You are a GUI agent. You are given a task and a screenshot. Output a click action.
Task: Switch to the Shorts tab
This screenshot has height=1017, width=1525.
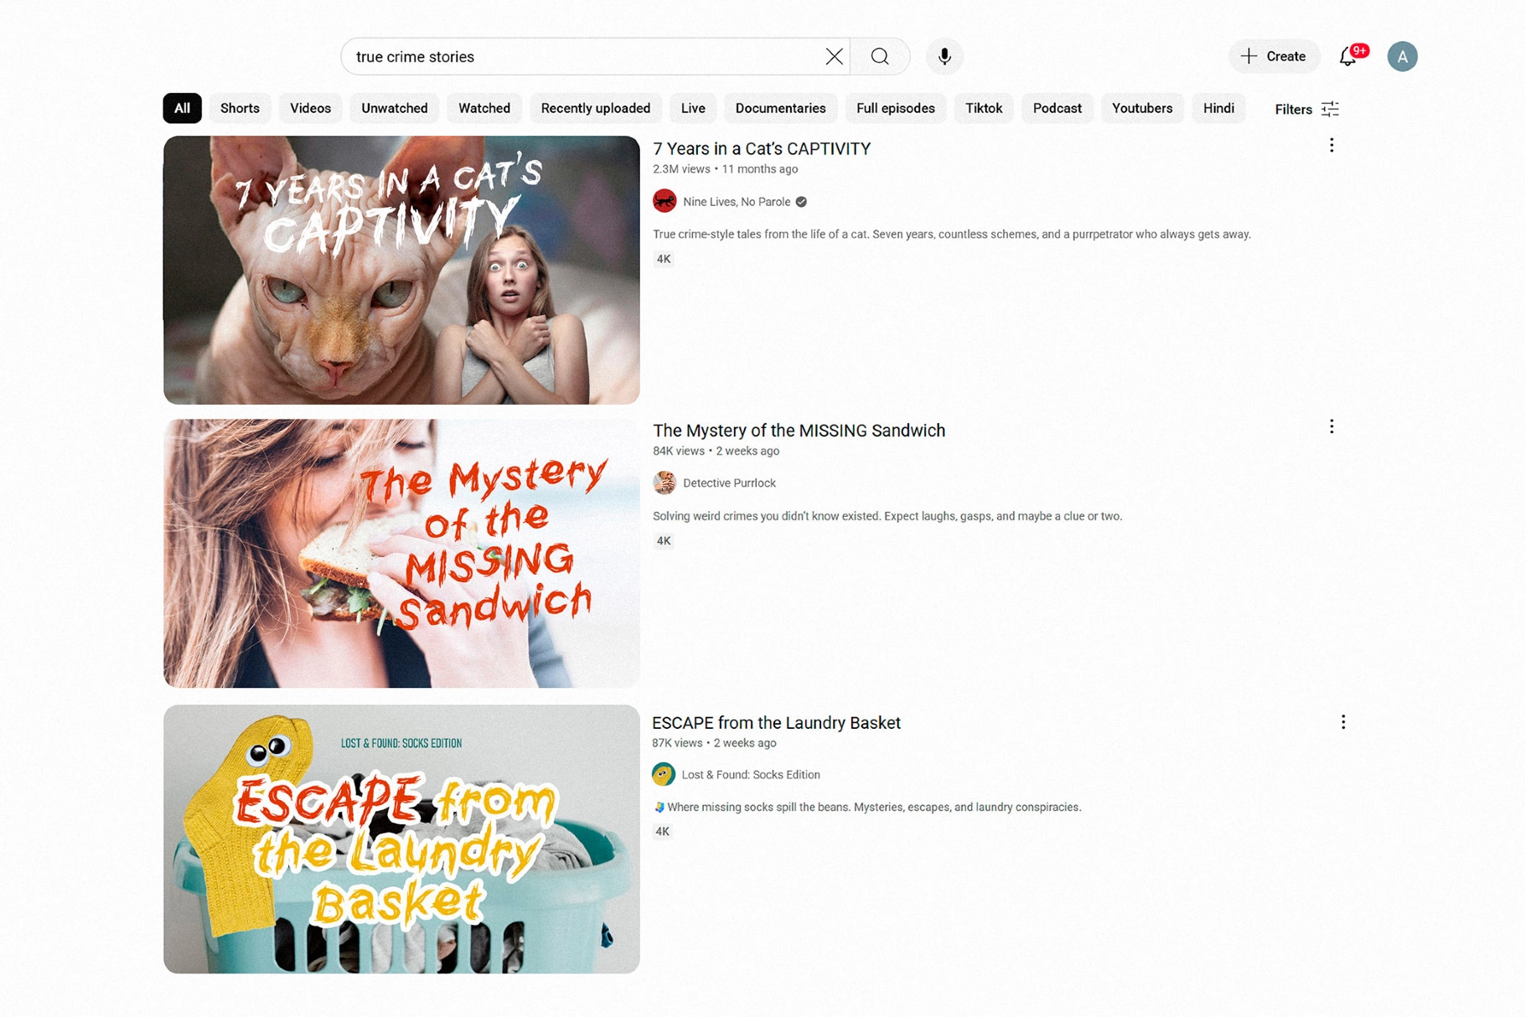pos(240,109)
